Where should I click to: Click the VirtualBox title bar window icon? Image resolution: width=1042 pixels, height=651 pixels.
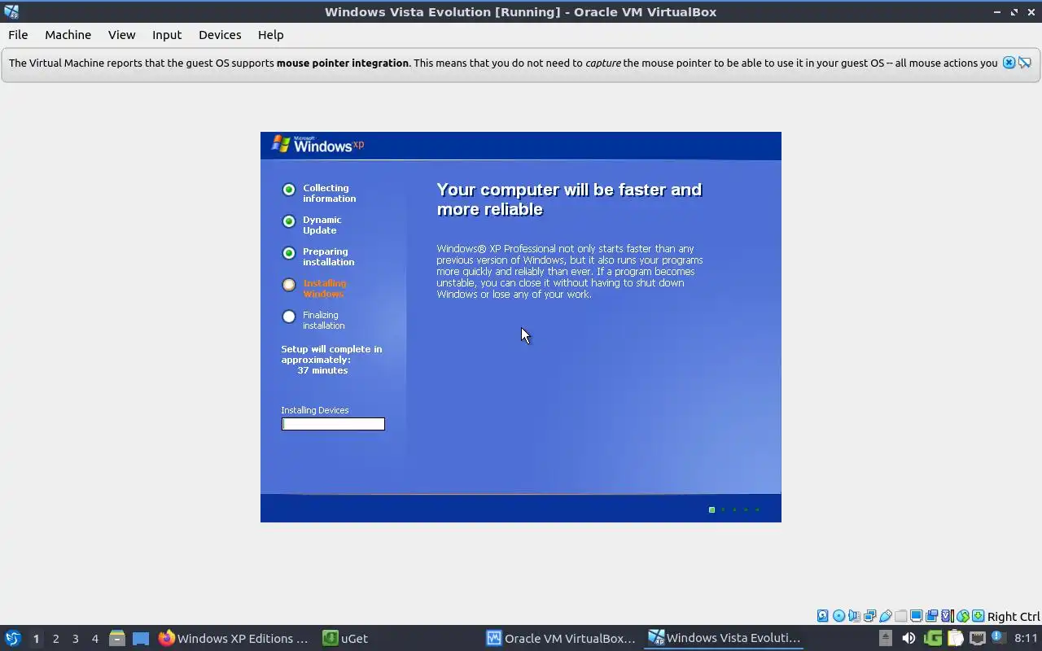[x=11, y=11]
